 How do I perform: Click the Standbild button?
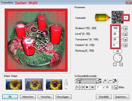coord(104,97)
